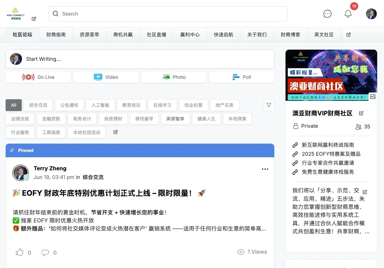The height and width of the screenshot is (268, 384).
Task: Open link 免费生意健康体检服务
Action: (328, 172)
